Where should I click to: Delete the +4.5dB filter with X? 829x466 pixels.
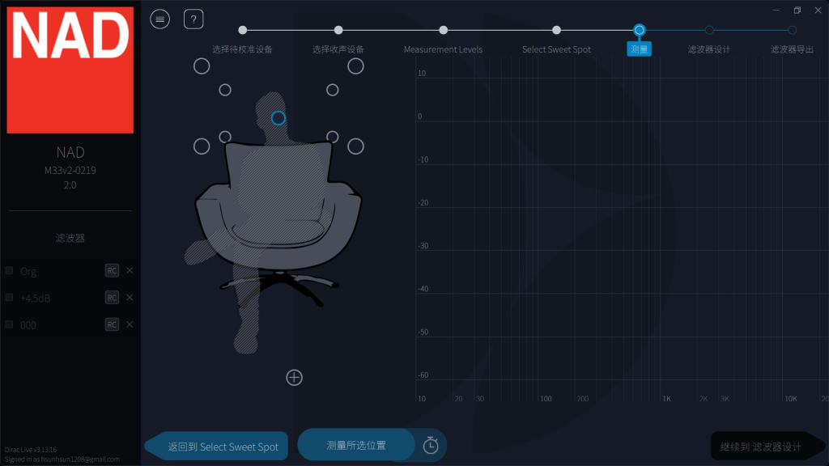pos(130,298)
